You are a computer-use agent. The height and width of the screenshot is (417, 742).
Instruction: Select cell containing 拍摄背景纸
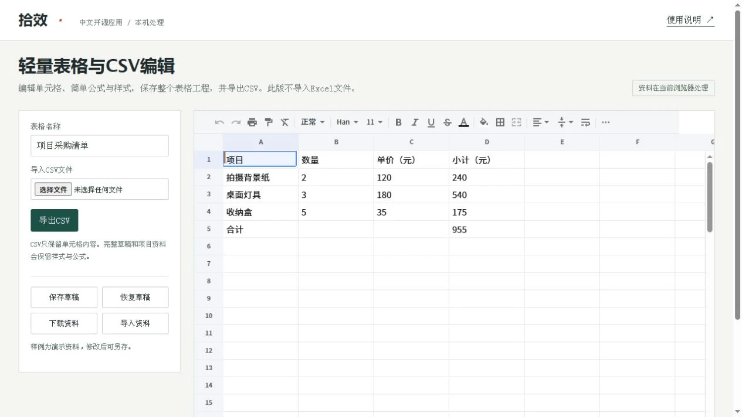tap(260, 177)
